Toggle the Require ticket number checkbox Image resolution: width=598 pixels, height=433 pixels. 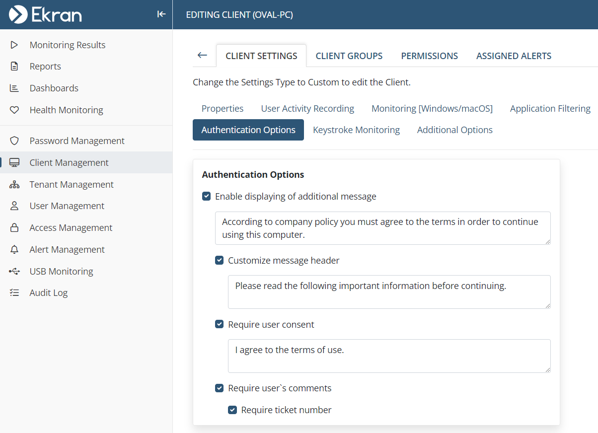[x=232, y=410]
